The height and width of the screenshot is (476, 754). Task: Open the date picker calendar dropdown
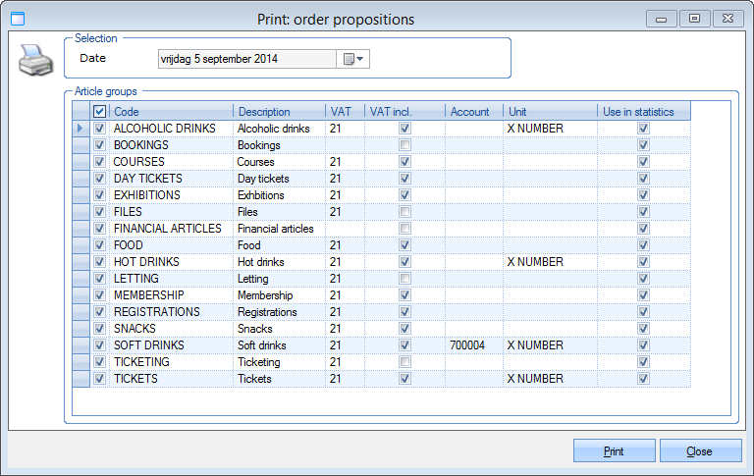pos(353,59)
